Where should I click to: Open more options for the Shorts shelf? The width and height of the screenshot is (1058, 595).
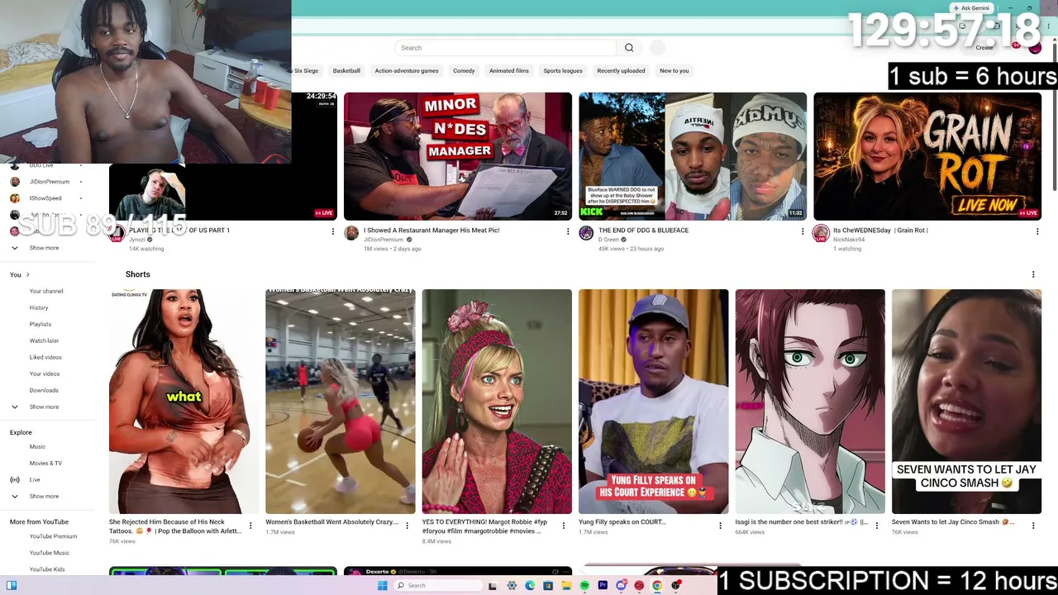[1033, 274]
